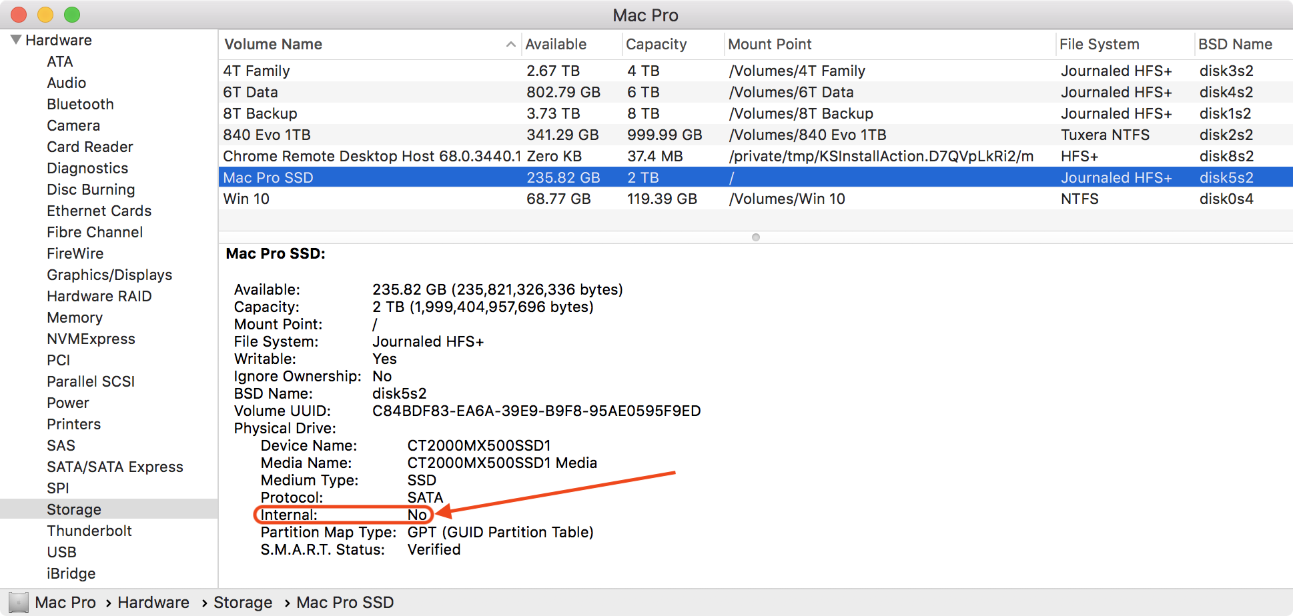Select SPI in the sidebar

point(58,488)
